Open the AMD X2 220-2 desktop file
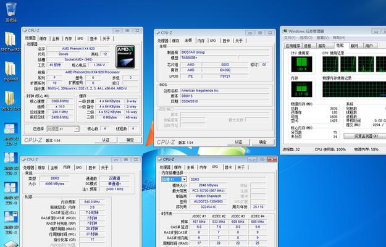The image size is (386, 247). point(11,164)
